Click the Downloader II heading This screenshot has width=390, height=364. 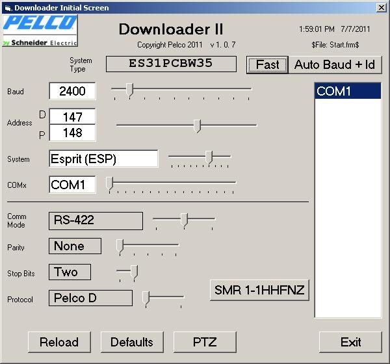(171, 29)
